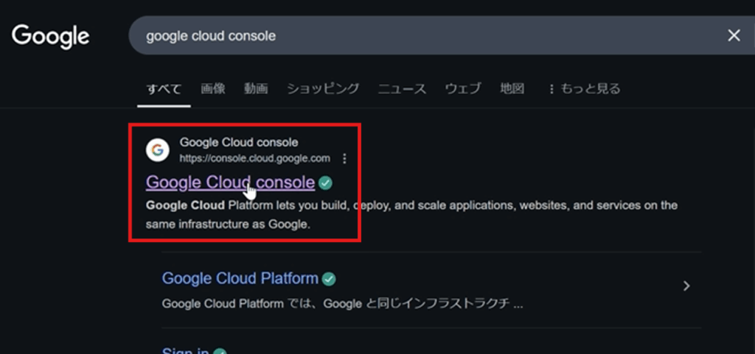
Task: Focus the search field containing google cloud console
Action: [x=413, y=35]
